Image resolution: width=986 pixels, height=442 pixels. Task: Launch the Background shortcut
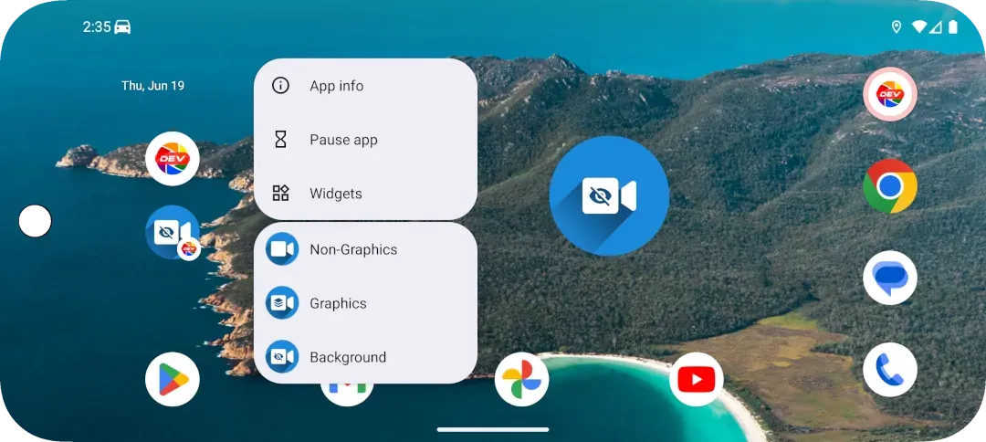coord(365,357)
